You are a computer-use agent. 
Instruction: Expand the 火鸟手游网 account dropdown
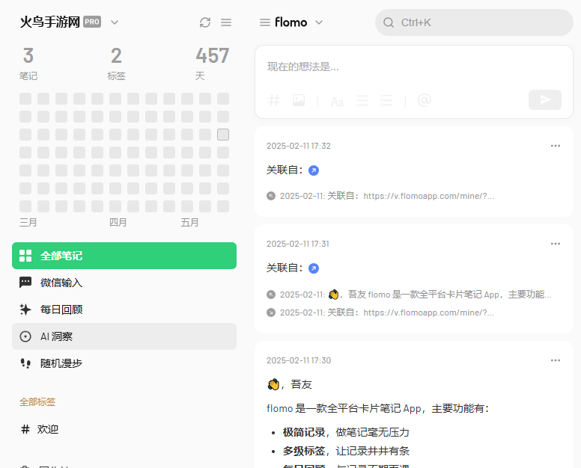(x=115, y=22)
